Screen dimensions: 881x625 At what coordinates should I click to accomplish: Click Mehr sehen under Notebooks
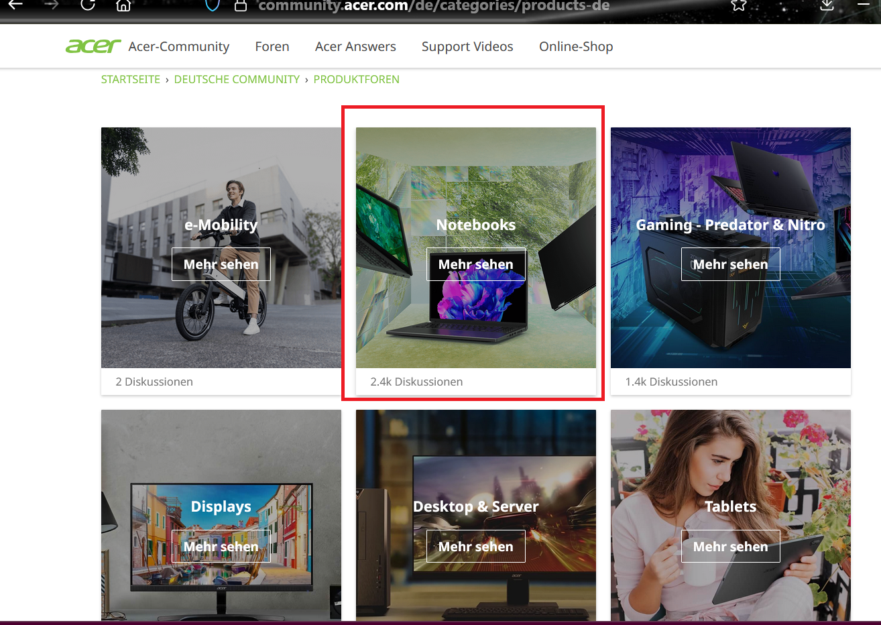[x=476, y=264]
